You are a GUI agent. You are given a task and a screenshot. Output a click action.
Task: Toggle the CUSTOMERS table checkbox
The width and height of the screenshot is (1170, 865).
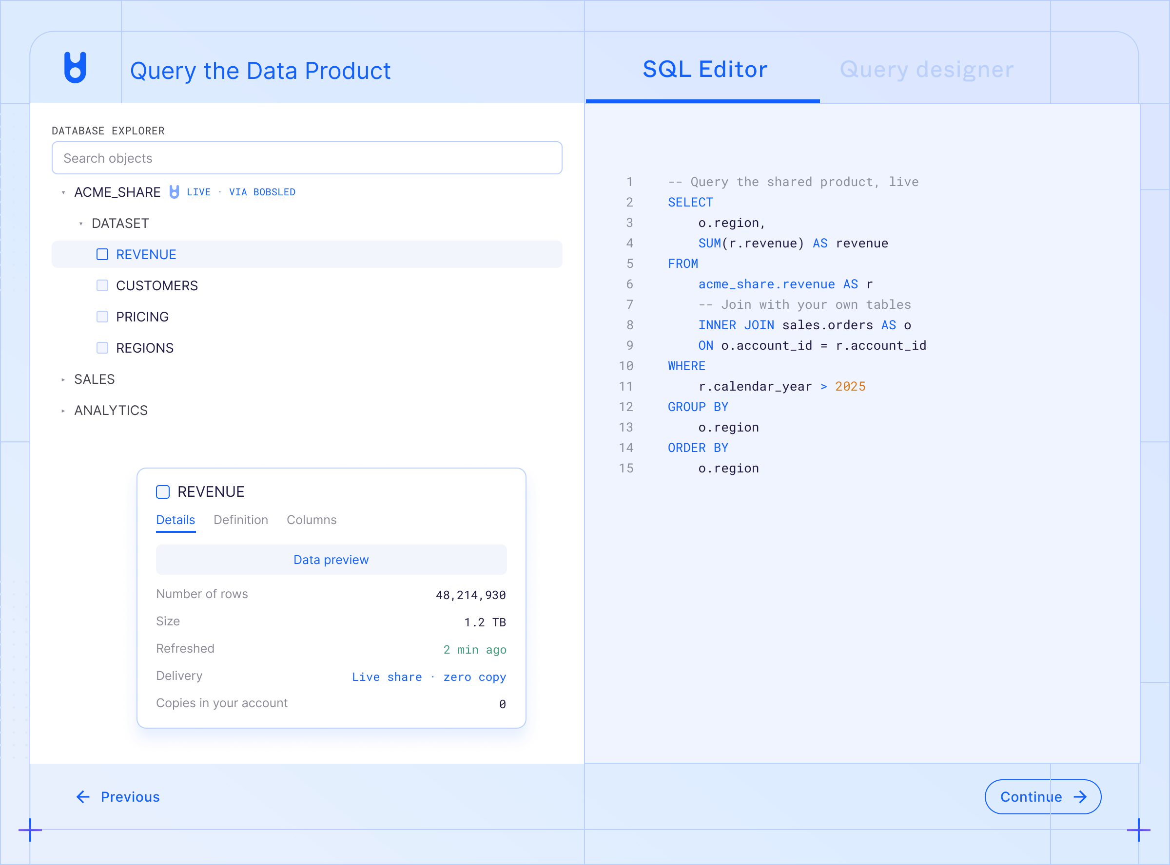coord(102,286)
